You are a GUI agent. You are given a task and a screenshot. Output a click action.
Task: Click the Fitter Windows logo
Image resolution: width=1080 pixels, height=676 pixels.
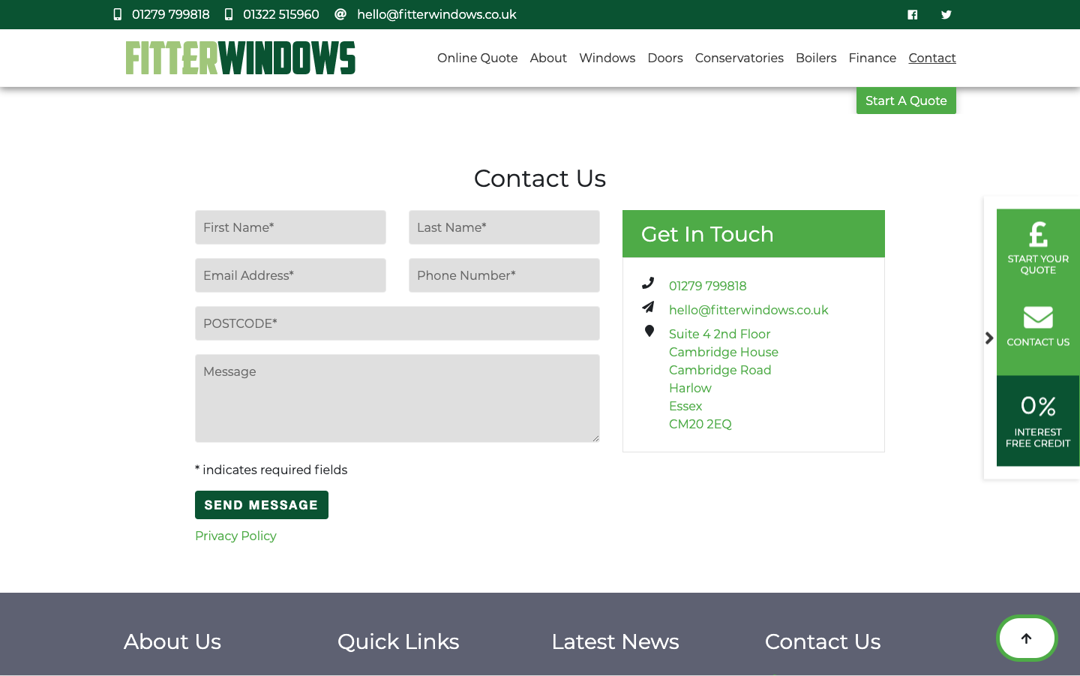[x=240, y=58]
